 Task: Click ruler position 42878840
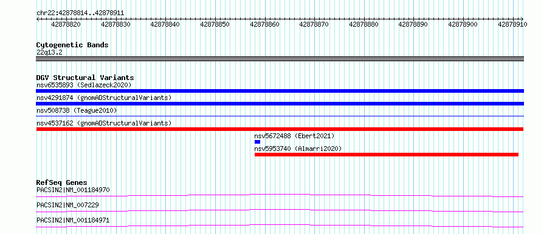pyautogui.click(x=165, y=24)
